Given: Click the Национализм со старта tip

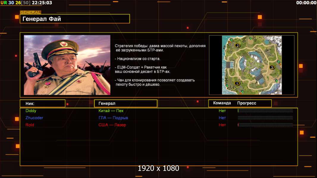Looking at the screenshot, I should pyautogui.click(x=137, y=59).
